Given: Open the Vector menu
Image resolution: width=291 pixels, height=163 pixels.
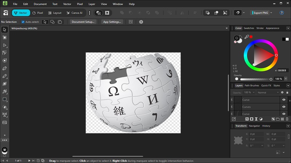Looking at the screenshot, I should [67, 4].
